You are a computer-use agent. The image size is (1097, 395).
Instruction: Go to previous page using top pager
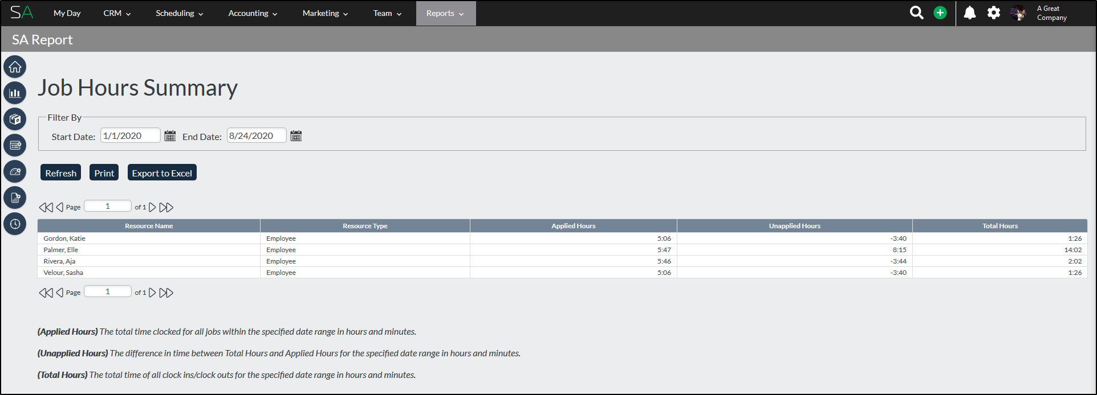pos(59,207)
